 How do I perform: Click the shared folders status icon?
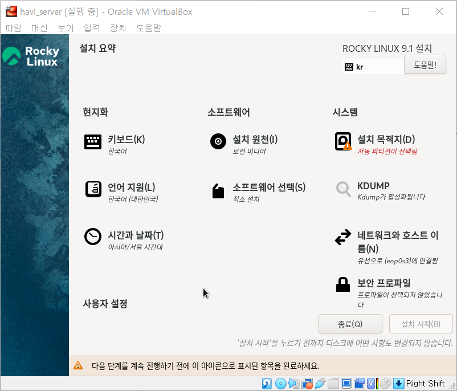point(333,384)
